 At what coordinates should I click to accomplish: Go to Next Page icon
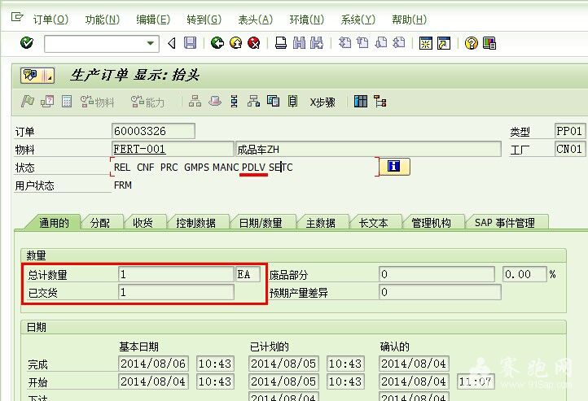pos(380,43)
